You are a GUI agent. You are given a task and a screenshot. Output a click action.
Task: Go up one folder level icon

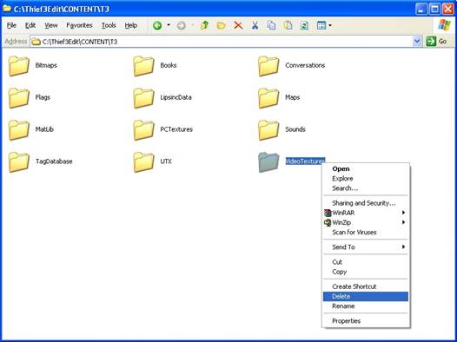(x=204, y=25)
